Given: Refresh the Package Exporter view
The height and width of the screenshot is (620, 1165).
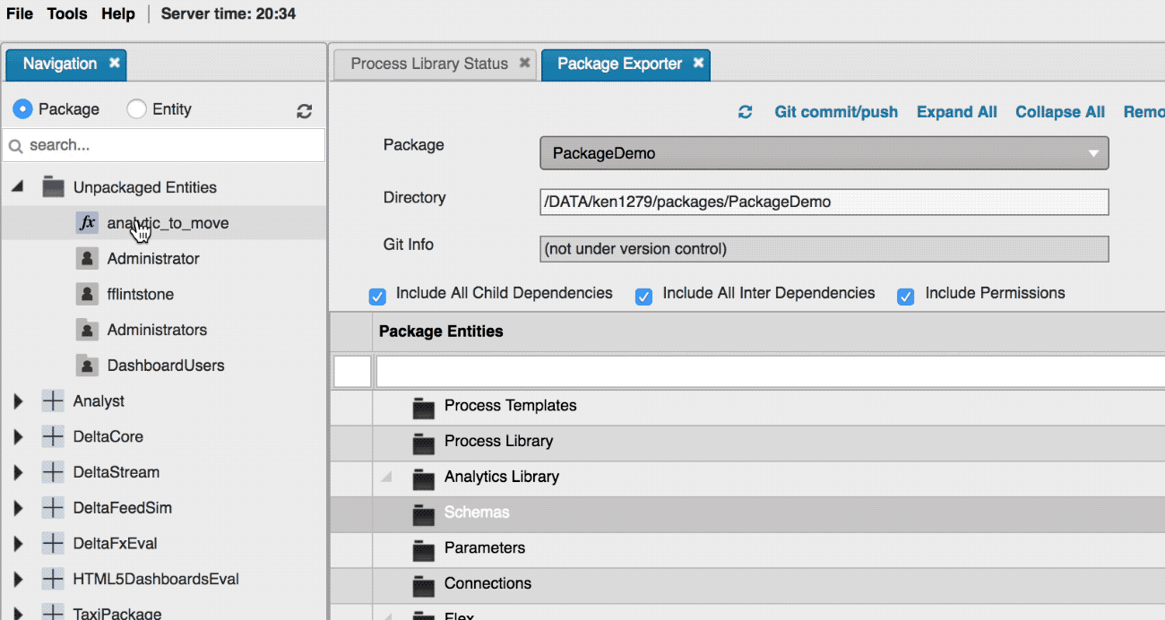Looking at the screenshot, I should (745, 112).
